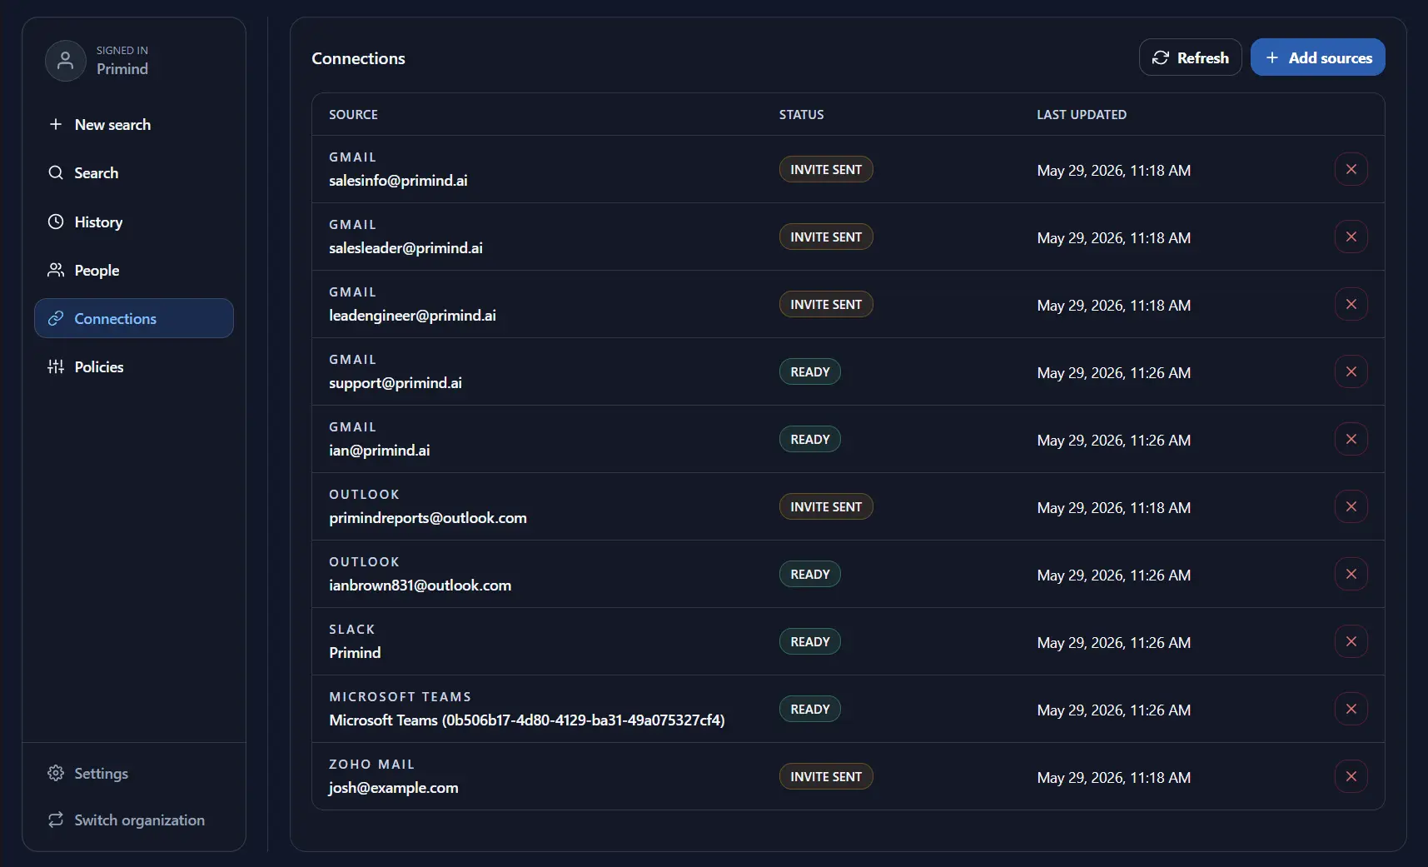Screen dimensions: 1428x867
Task: Click the link icon beside Connections
Action: (56, 318)
